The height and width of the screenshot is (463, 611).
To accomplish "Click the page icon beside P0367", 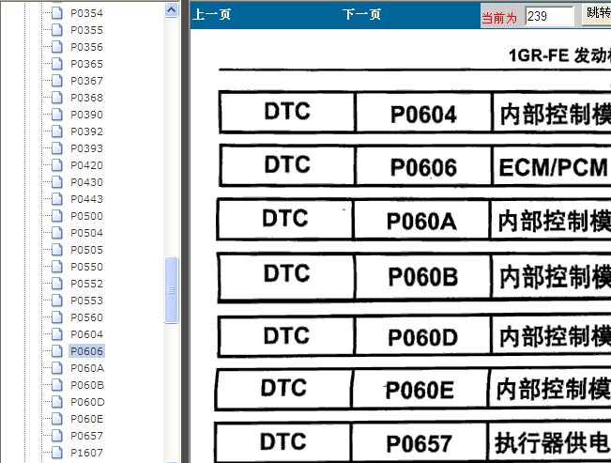I will click(x=57, y=81).
